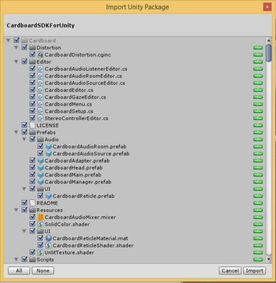Click the shader icon for UnlitTexture.shader
276x283 pixels.
[x=41, y=252]
